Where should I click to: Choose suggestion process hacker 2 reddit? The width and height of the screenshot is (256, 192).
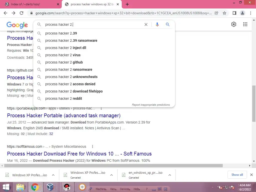[x=104, y=98]
